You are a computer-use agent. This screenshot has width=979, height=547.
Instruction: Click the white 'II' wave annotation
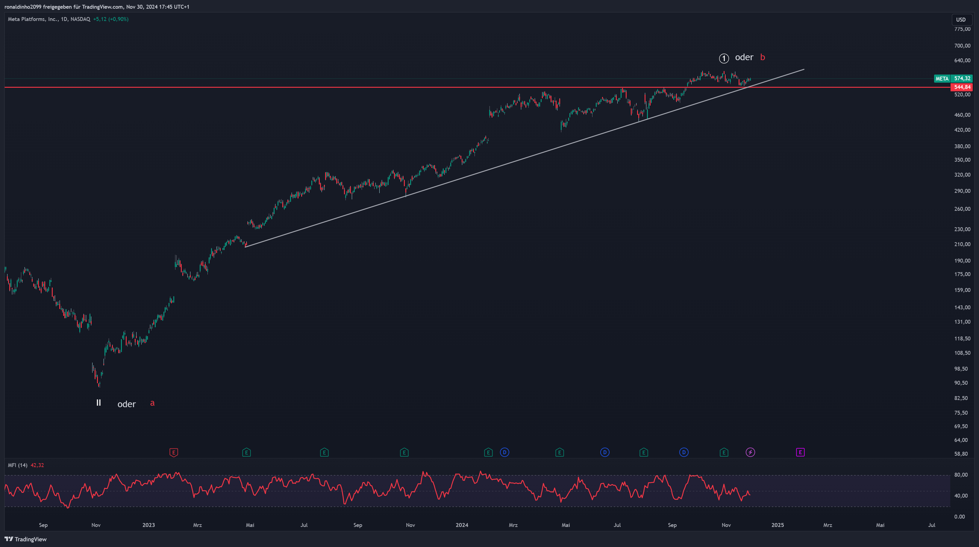click(x=98, y=403)
